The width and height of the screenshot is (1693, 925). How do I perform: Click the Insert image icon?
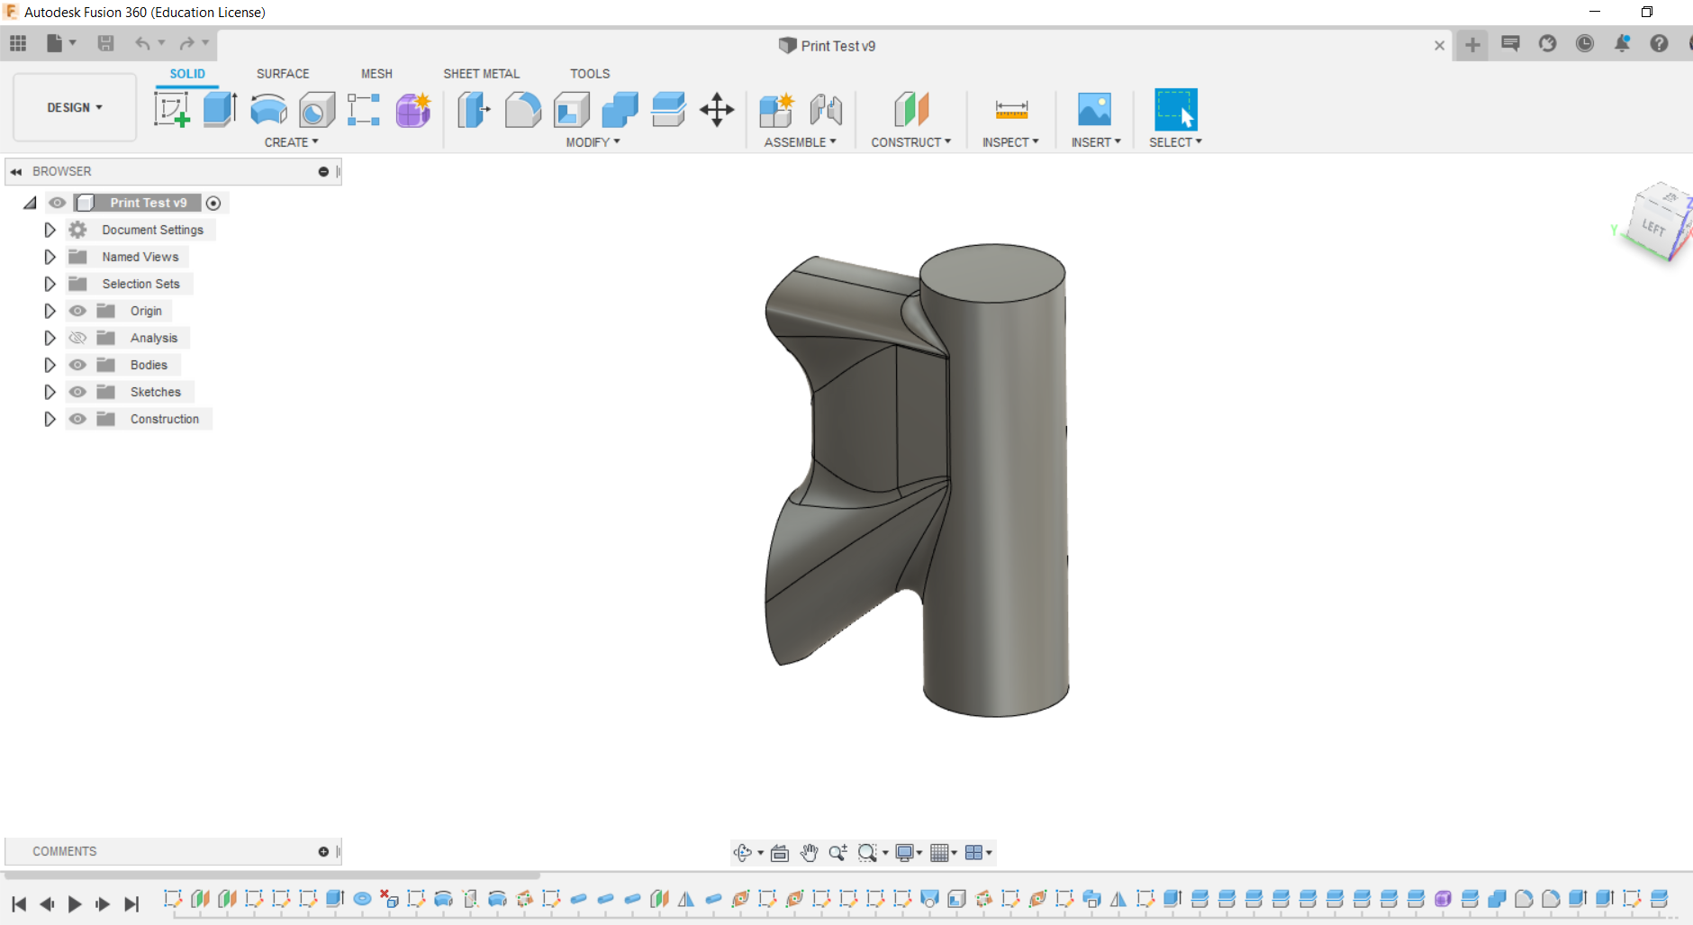point(1094,110)
